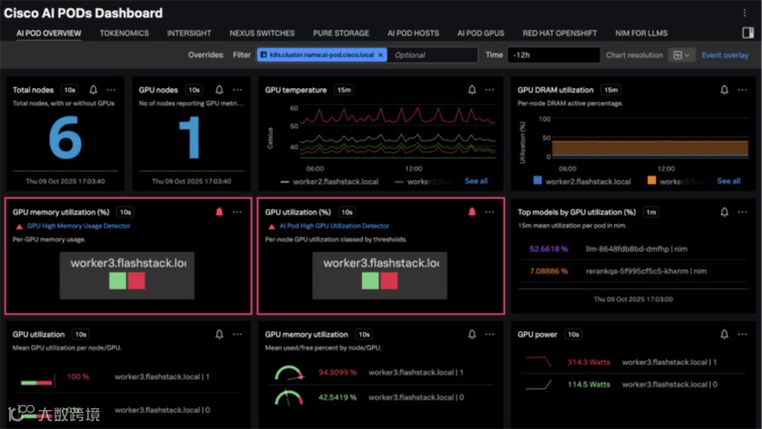Switch to the TOKENOMICS tab
Screen dimensions: 762x429
click(x=124, y=33)
